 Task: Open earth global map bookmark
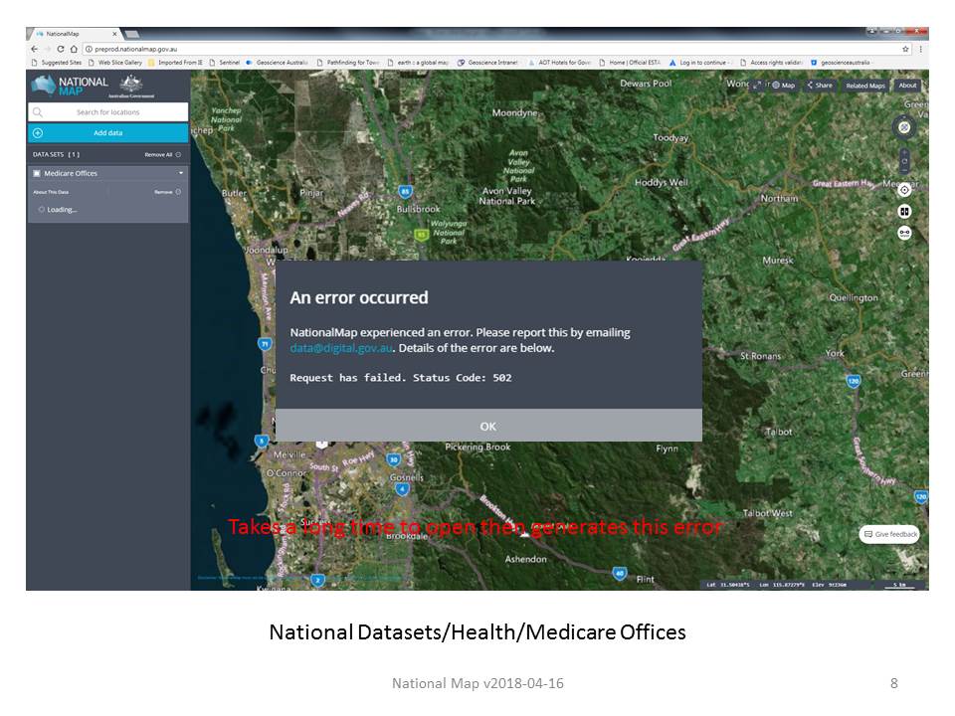(x=419, y=62)
